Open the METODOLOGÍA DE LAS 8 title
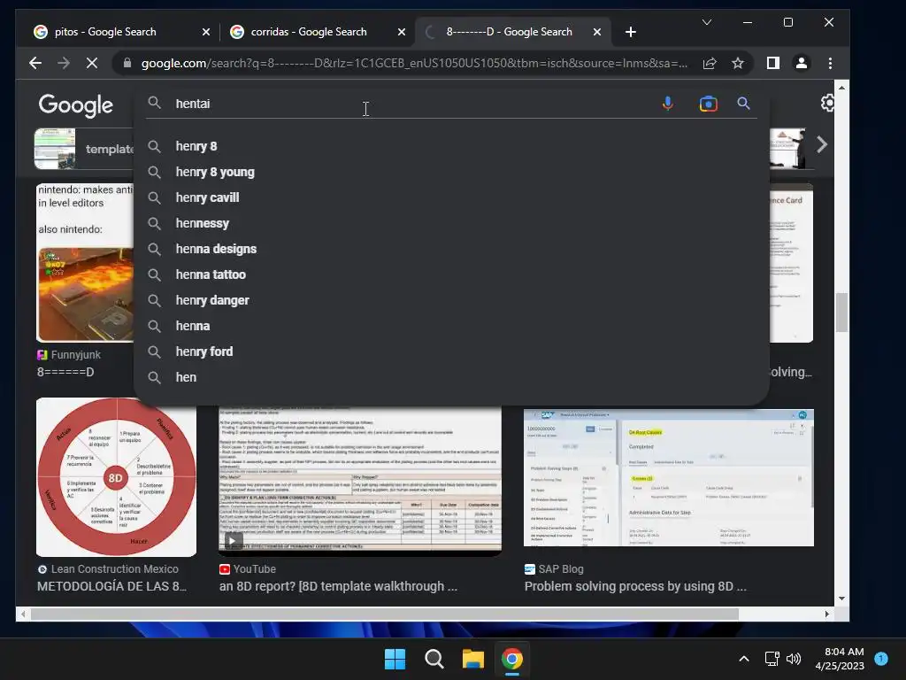The width and height of the screenshot is (906, 680). point(111,586)
